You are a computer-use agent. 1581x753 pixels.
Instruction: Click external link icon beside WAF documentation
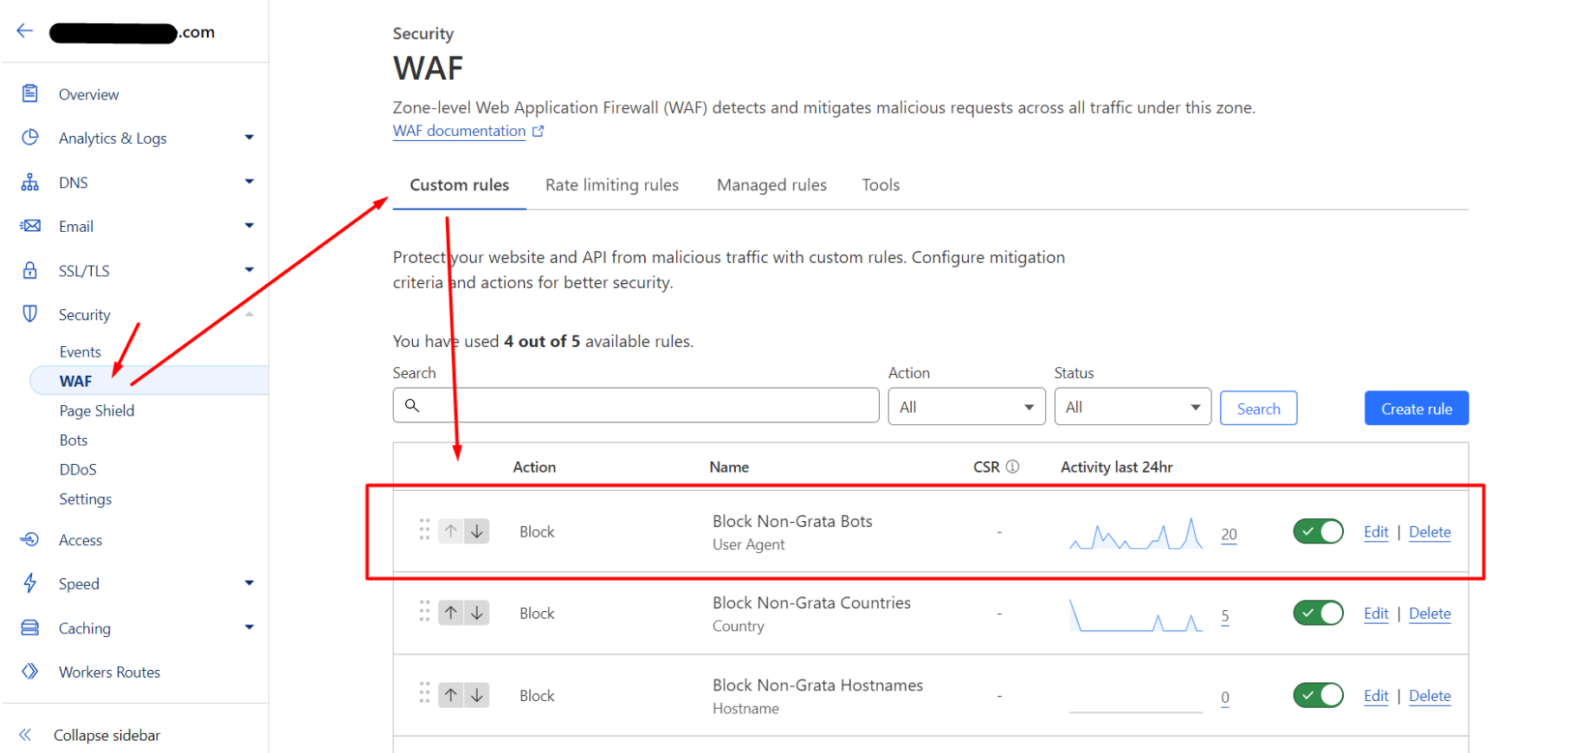(538, 132)
